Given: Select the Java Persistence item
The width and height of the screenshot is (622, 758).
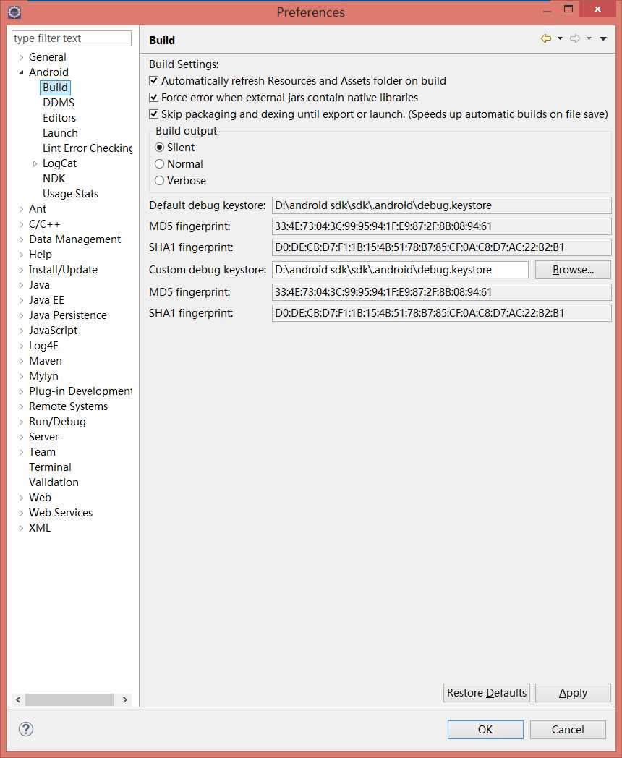Looking at the screenshot, I should point(68,315).
